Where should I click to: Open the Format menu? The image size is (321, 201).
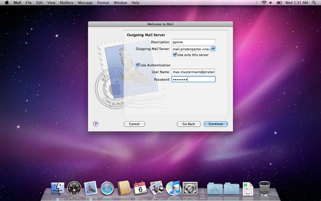103,3
